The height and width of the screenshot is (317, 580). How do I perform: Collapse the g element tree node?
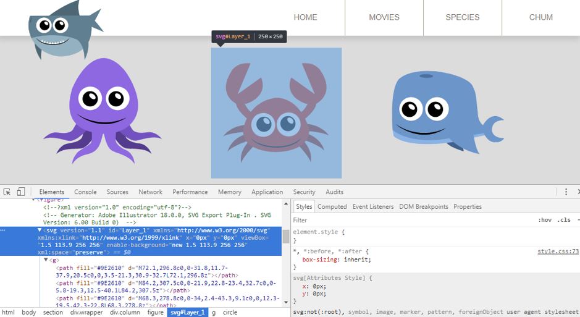pos(46,260)
